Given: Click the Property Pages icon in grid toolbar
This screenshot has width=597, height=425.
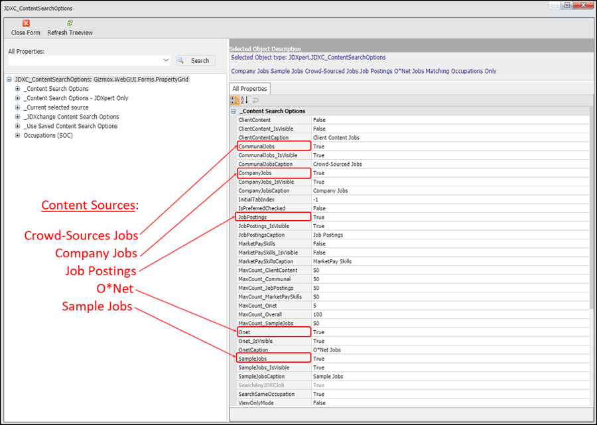Looking at the screenshot, I should (x=255, y=100).
